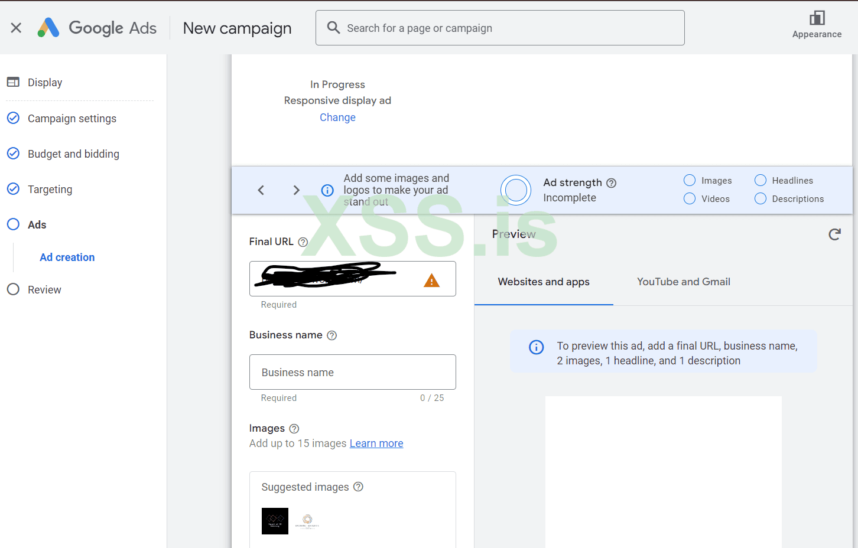Click the Business name input field

click(x=352, y=373)
